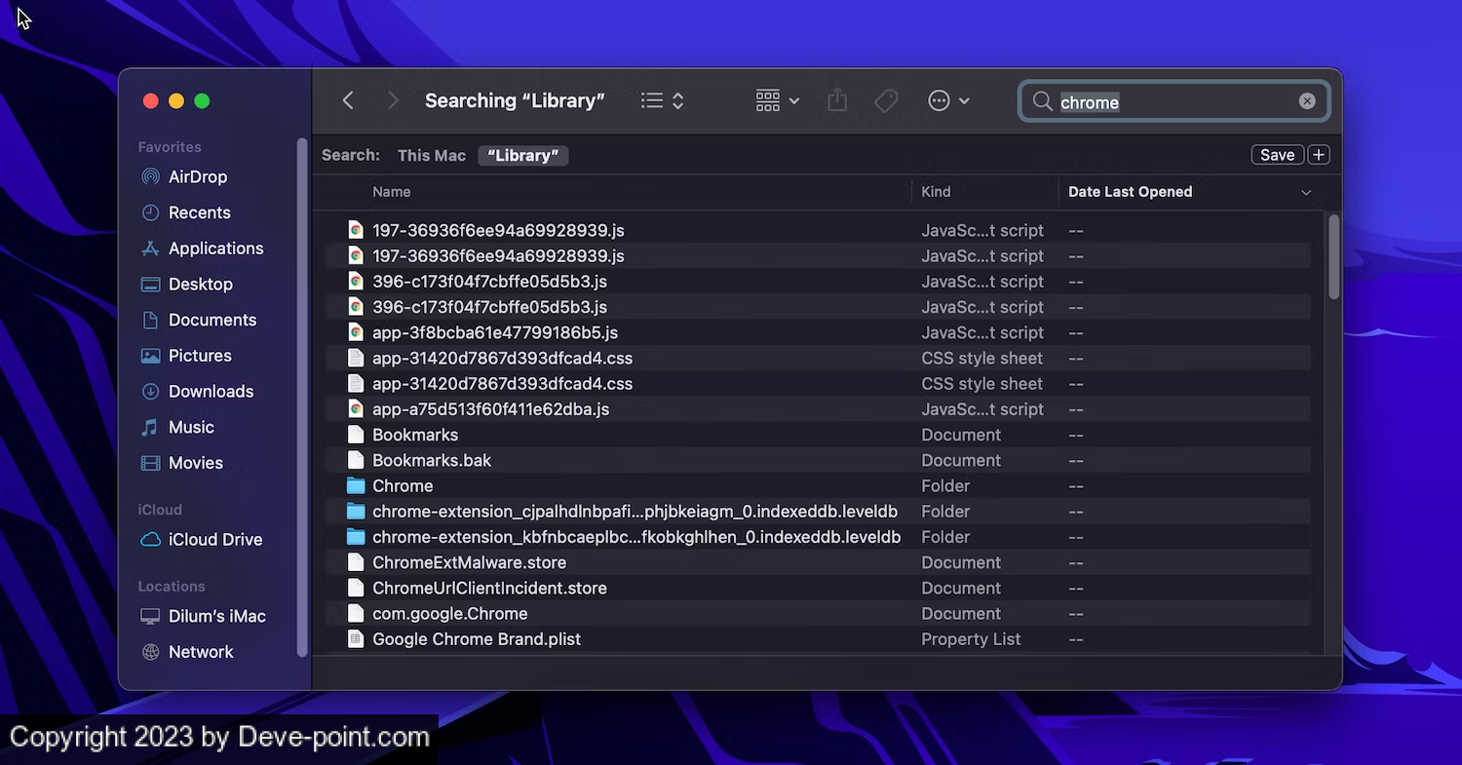The height and width of the screenshot is (765, 1462).
Task: Select Dilum's iMac under Locations
Action: click(204, 617)
